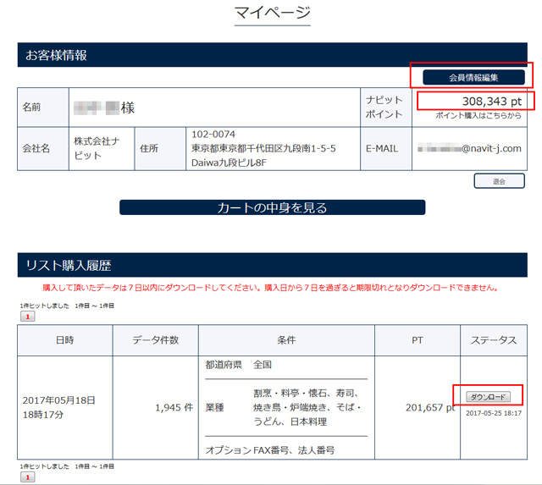Click the ナビットポイント label cell

[386, 107]
